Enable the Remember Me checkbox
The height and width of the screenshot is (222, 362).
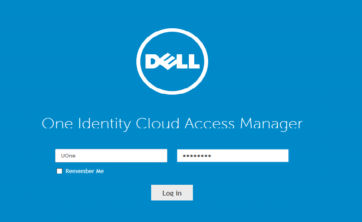(x=60, y=171)
